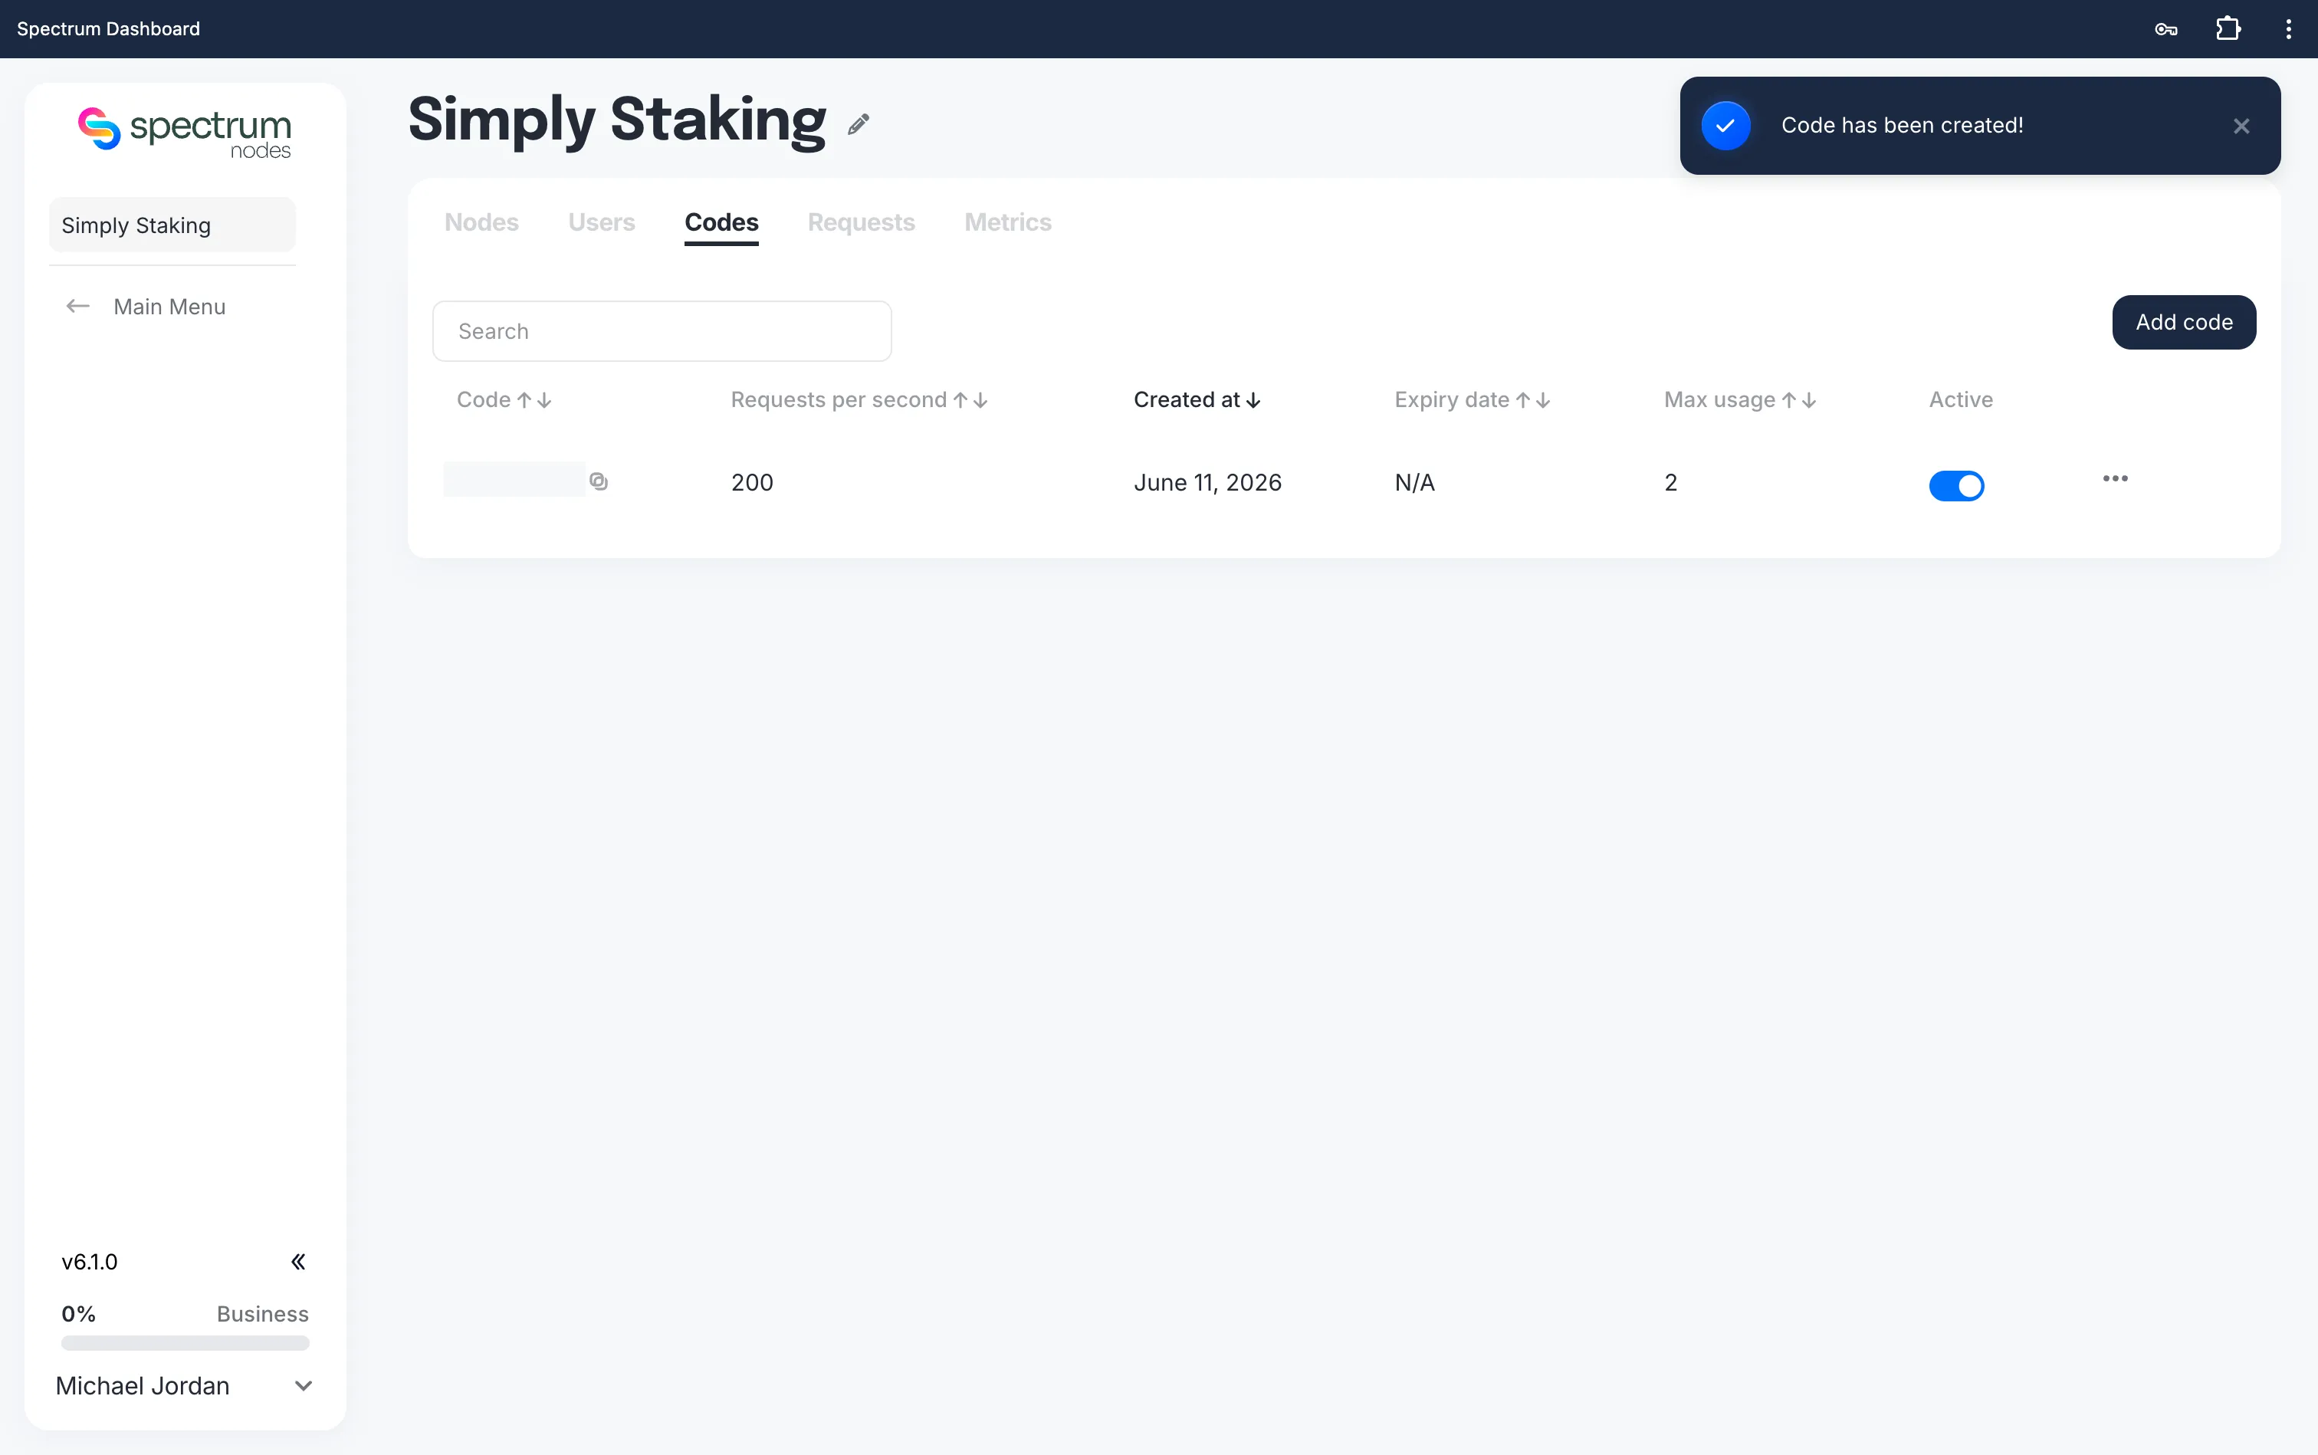Open the password key icon in top bar
Screen dimensions: 2318x1455
click(2166, 29)
